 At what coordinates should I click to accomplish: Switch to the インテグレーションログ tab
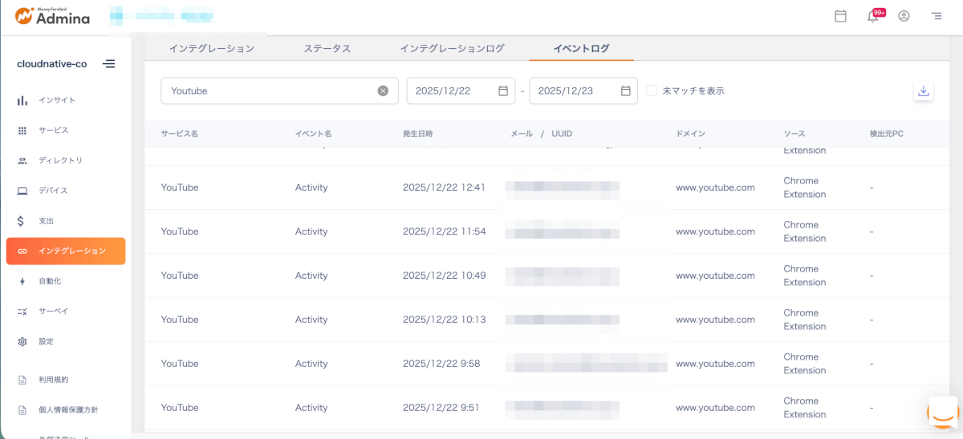(x=452, y=49)
